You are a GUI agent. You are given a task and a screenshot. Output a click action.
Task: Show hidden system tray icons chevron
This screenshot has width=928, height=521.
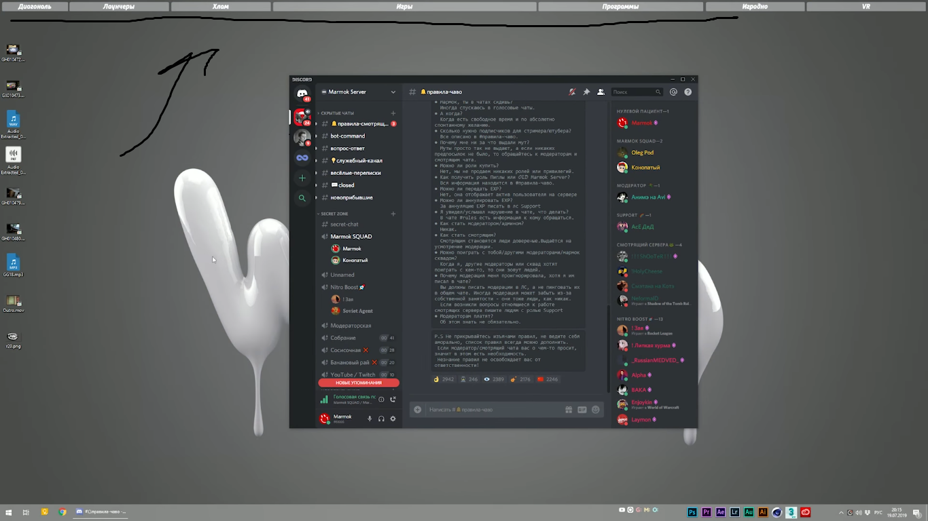pyautogui.click(x=842, y=512)
